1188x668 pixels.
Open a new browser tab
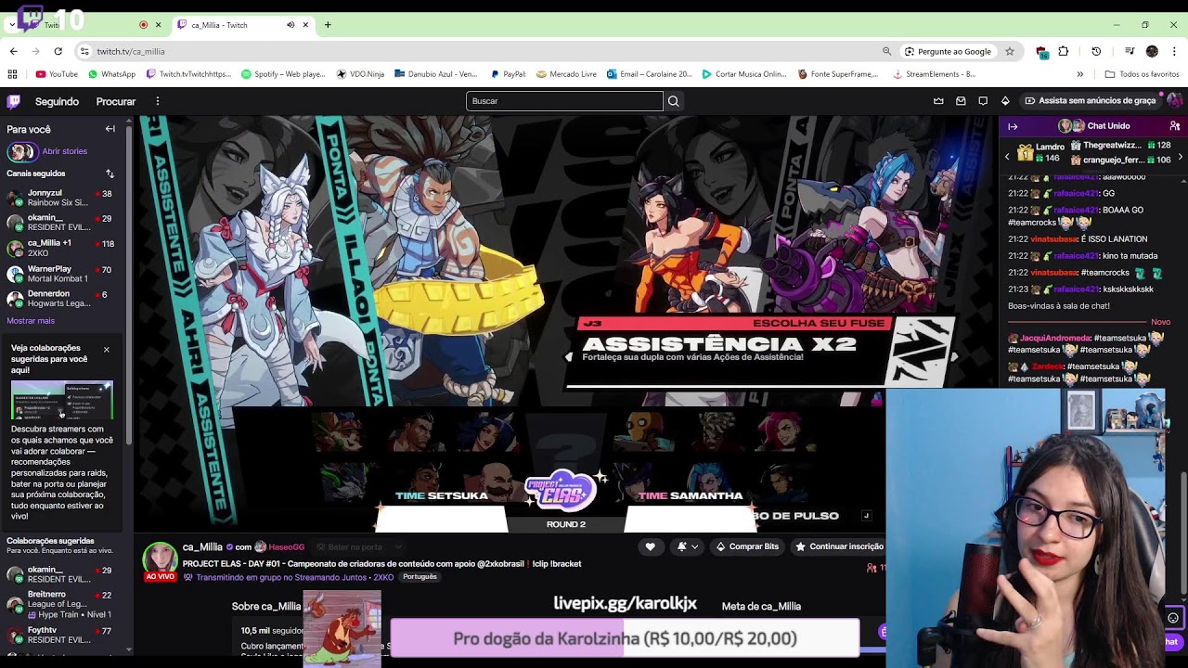(x=328, y=25)
